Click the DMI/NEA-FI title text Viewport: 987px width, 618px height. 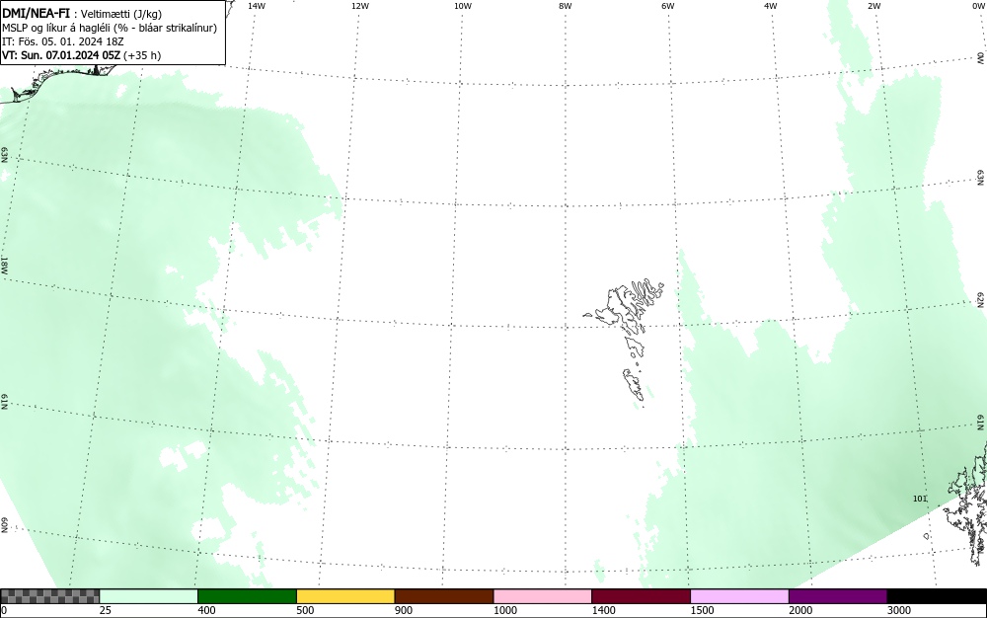[x=36, y=14]
